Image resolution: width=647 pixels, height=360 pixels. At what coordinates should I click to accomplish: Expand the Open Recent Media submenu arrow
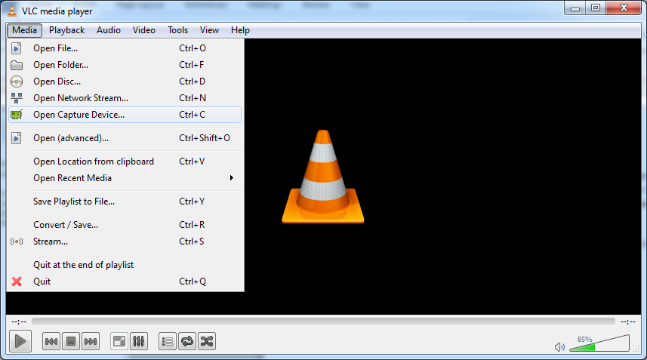[x=232, y=177]
